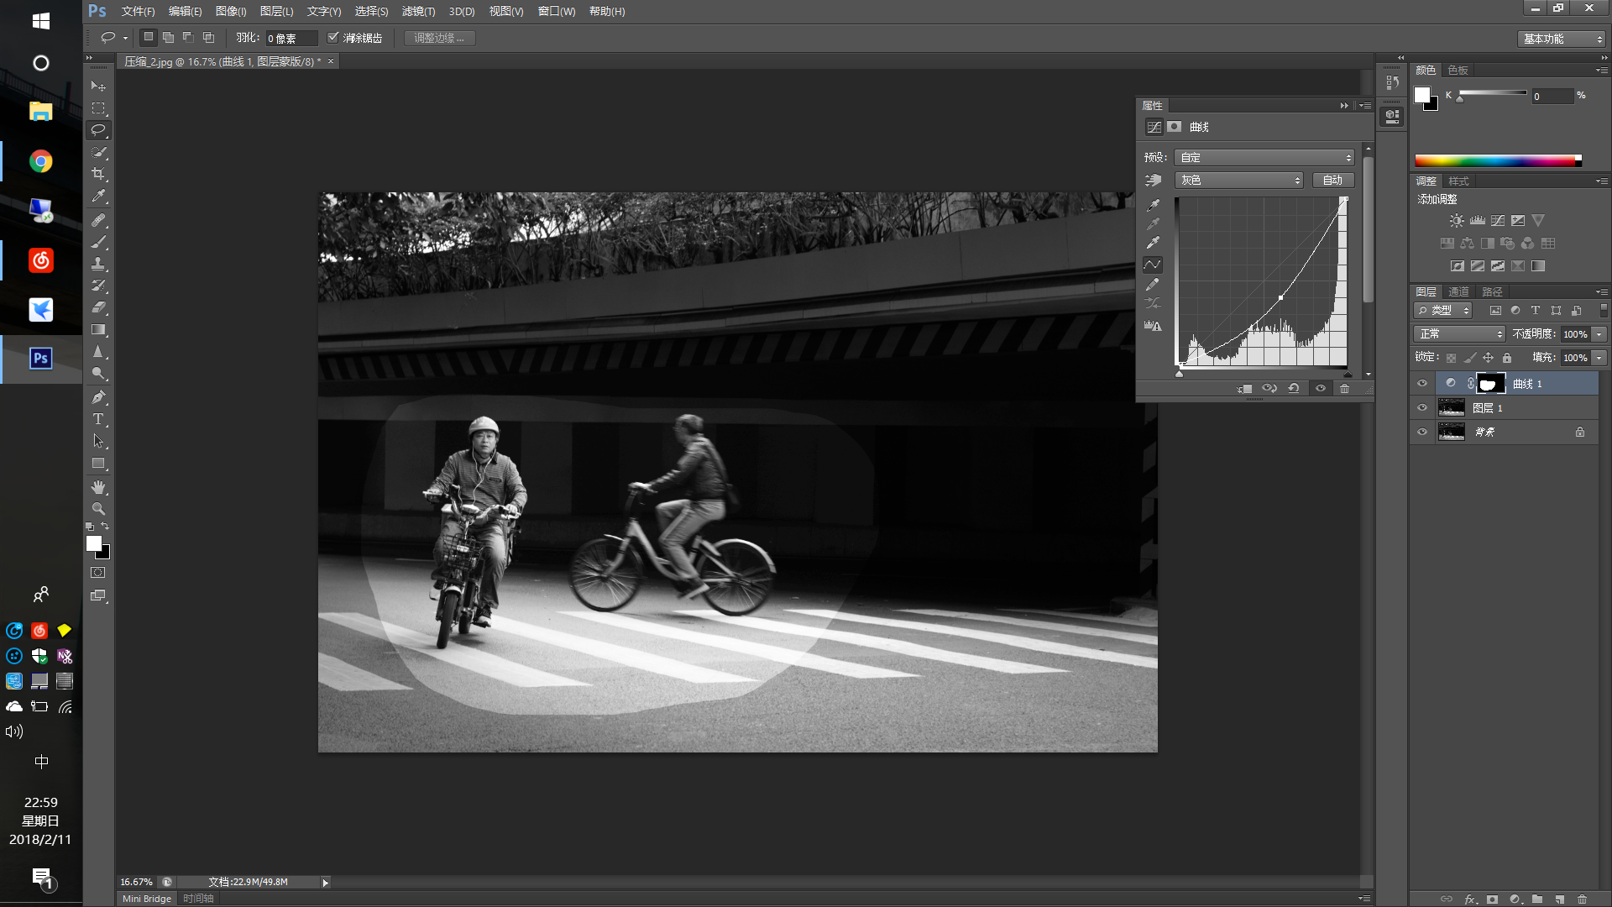Screen dimensions: 1612x907
Task: Select the History Brush tool
Action: 98,286
